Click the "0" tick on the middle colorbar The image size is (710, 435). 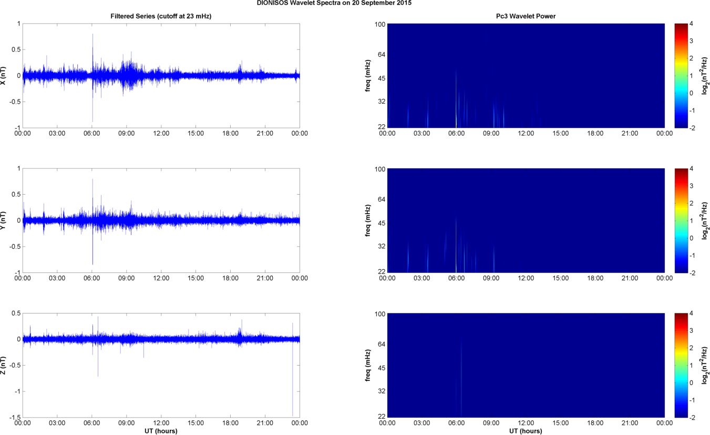click(x=691, y=238)
